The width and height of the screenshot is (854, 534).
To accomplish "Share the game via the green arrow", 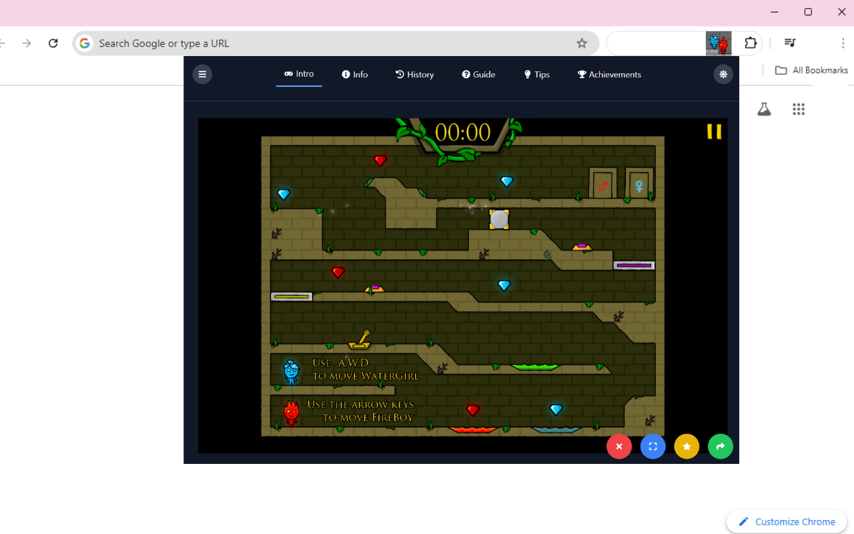I will pos(721,447).
